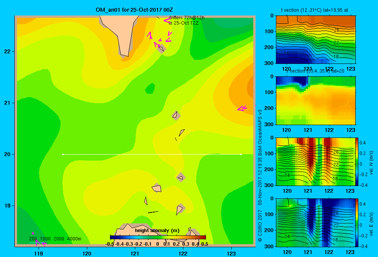Click latitude label 19 on main map
378x257 pixels.
8,206
